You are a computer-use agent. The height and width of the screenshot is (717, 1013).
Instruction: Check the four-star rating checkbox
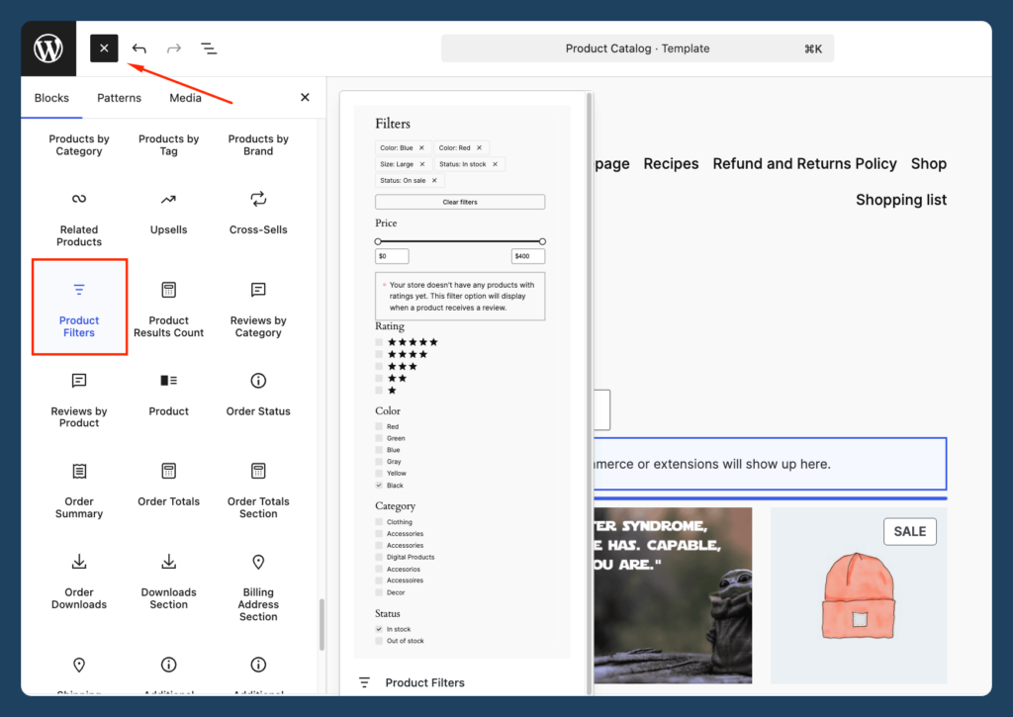point(379,355)
